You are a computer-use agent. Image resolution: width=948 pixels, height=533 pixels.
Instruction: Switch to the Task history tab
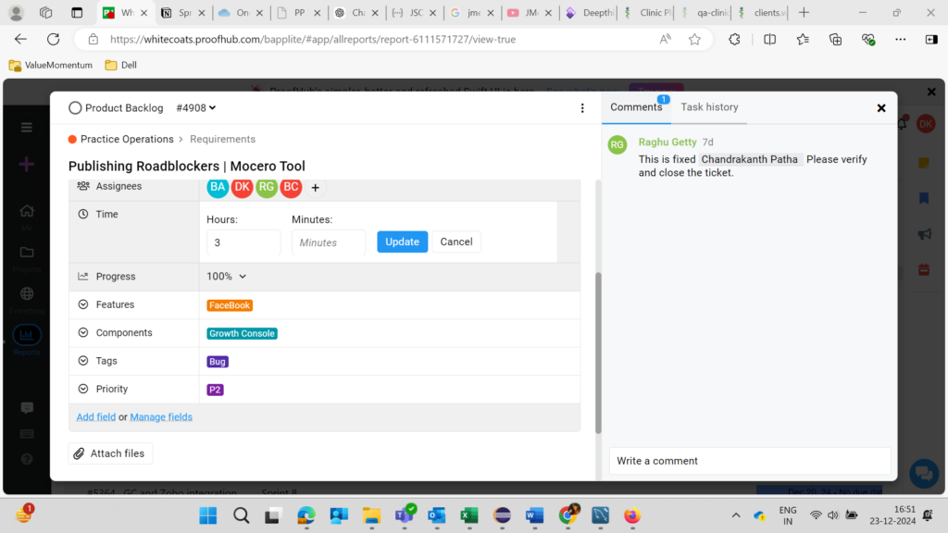pos(709,107)
